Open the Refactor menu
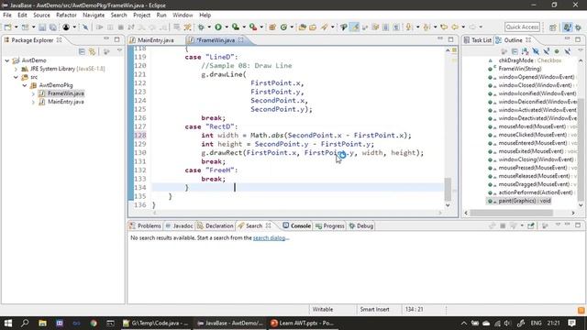 tap(66, 15)
